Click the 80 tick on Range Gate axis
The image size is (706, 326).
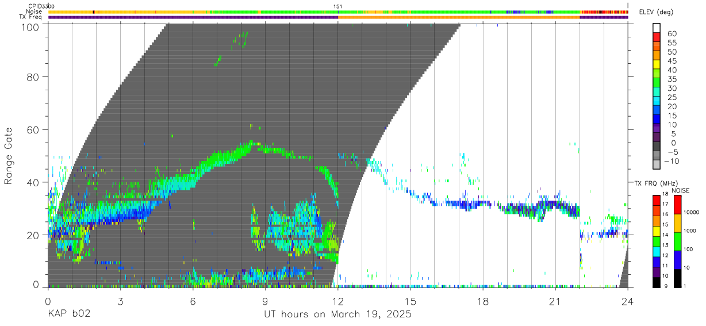pyautogui.click(x=33, y=77)
